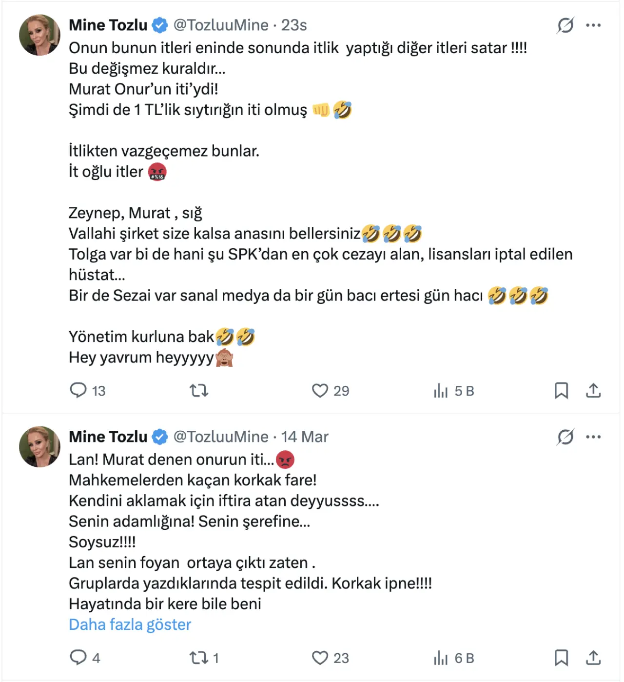This screenshot has height=682, width=624.
Task: Open Grok icon on the 14 Mar tweet
Action: tap(565, 437)
